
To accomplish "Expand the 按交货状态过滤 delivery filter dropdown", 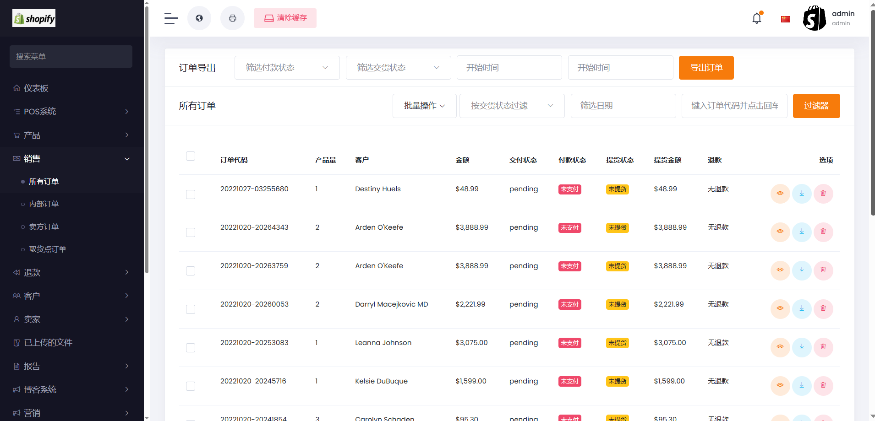I will pyautogui.click(x=512, y=106).
